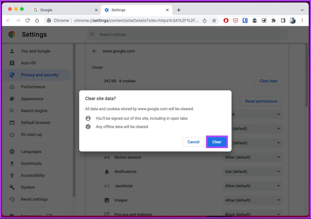
Task: Open the Extensions puzzle-piece menu
Action: (x=273, y=20)
